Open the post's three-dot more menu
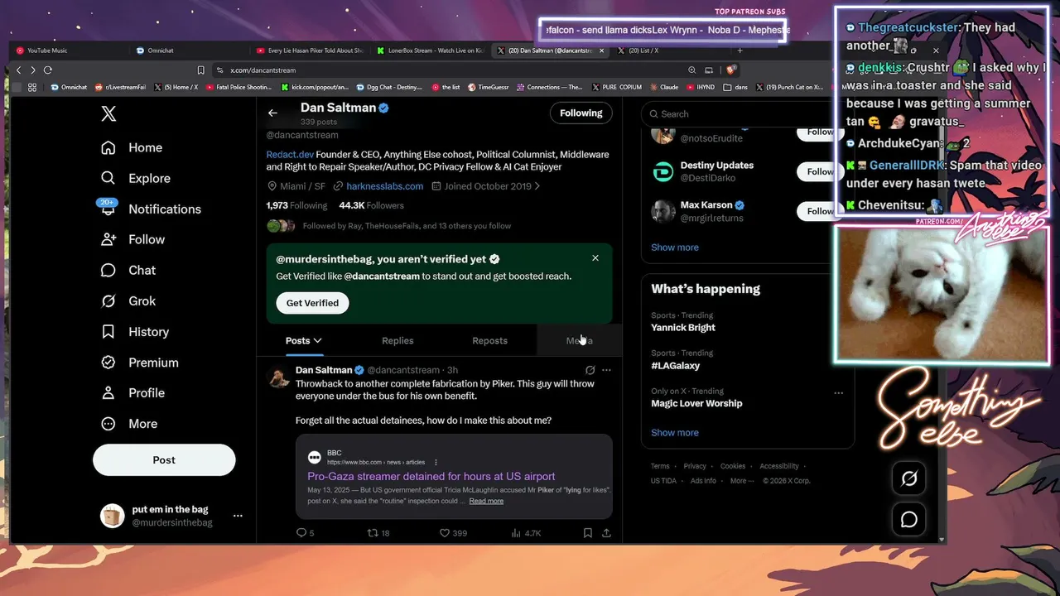 click(x=606, y=370)
